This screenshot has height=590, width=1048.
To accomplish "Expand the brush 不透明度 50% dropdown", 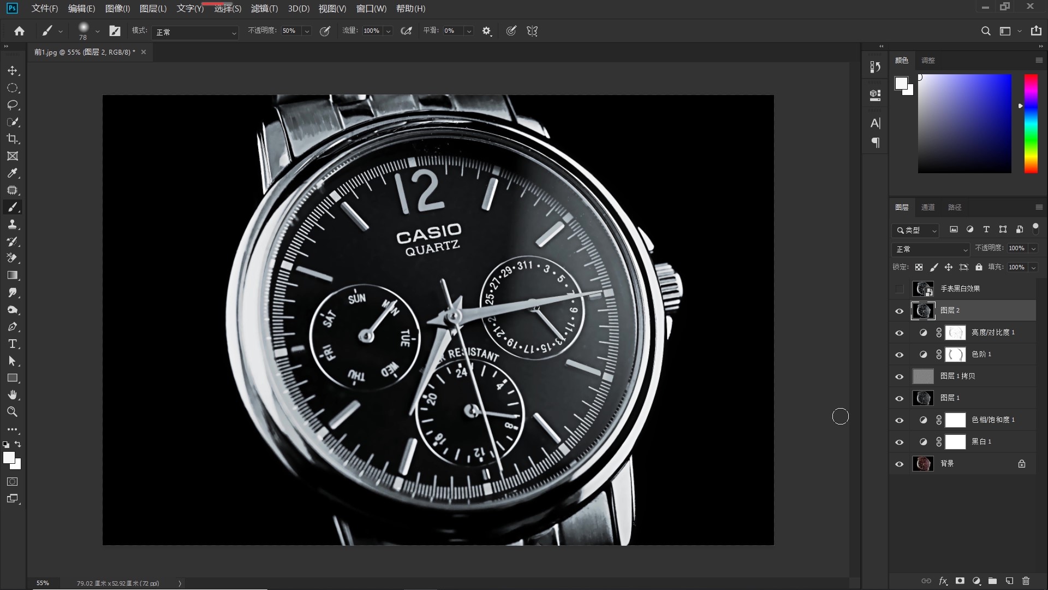I will (307, 31).
